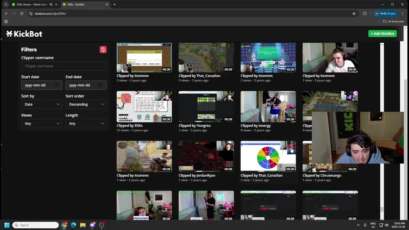This screenshot has height=230, width=409.
Task: Reload the page in the browser toolbar
Action: click(x=22, y=13)
